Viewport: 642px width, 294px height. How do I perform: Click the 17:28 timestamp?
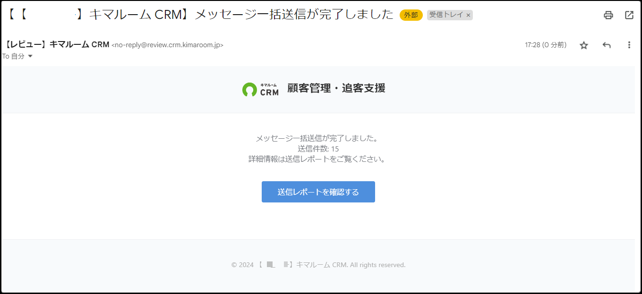pos(546,45)
